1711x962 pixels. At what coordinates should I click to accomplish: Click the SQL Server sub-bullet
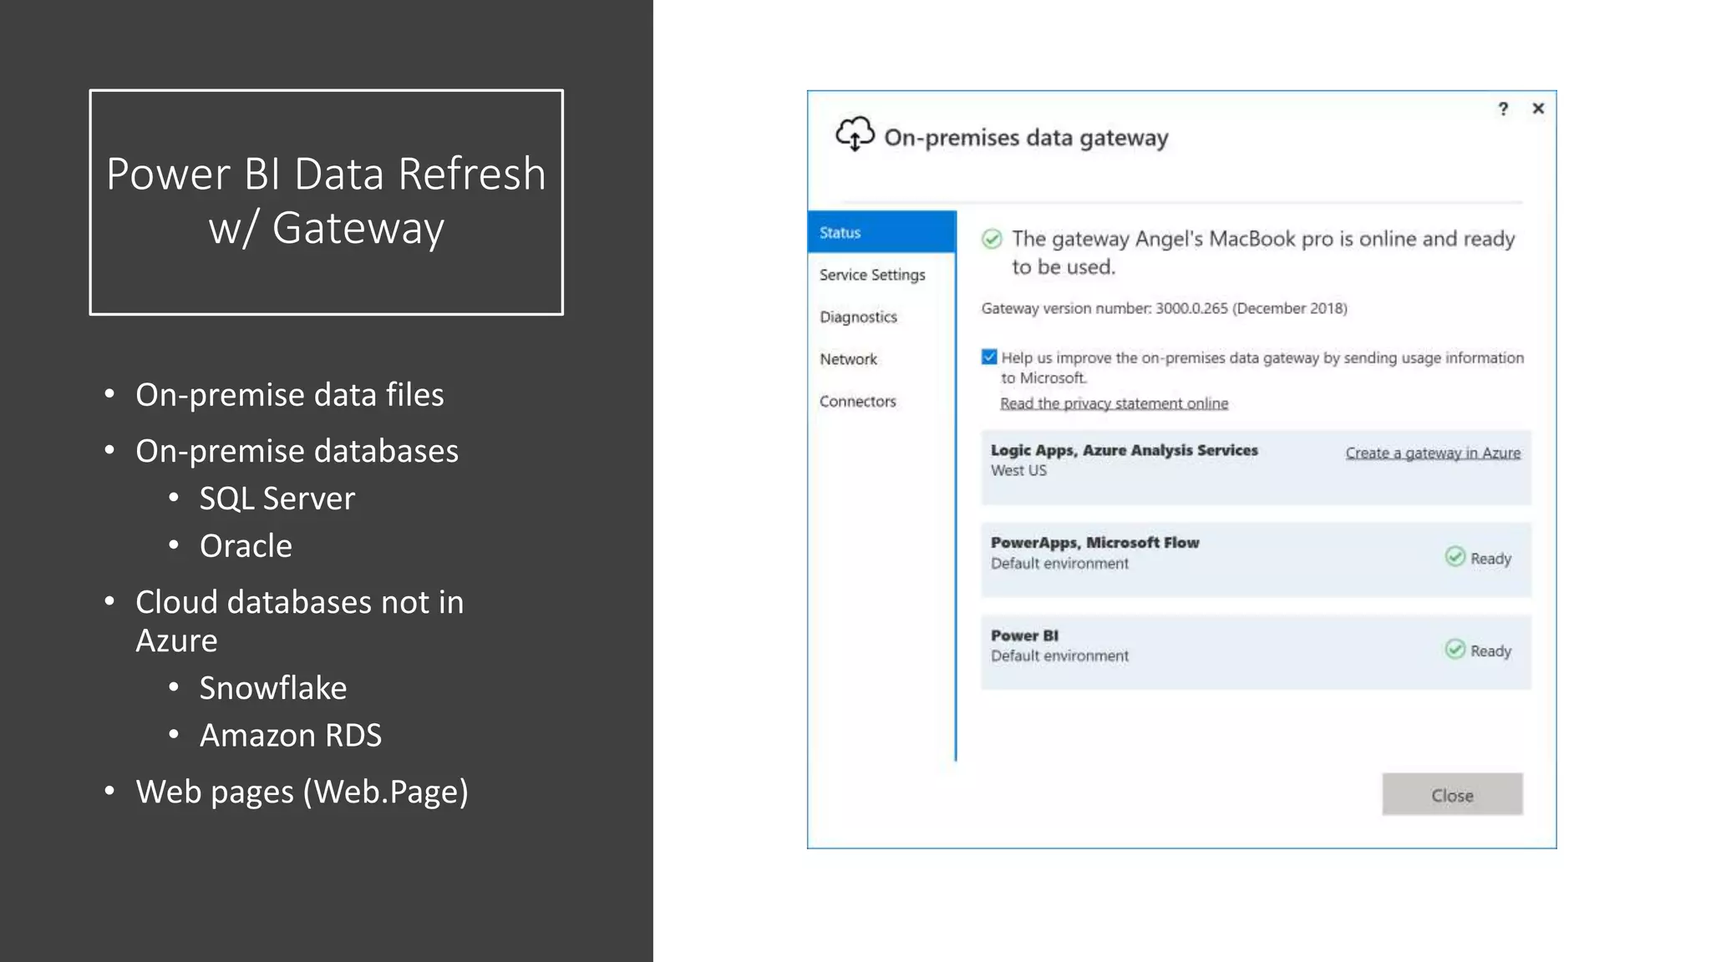coord(277,499)
